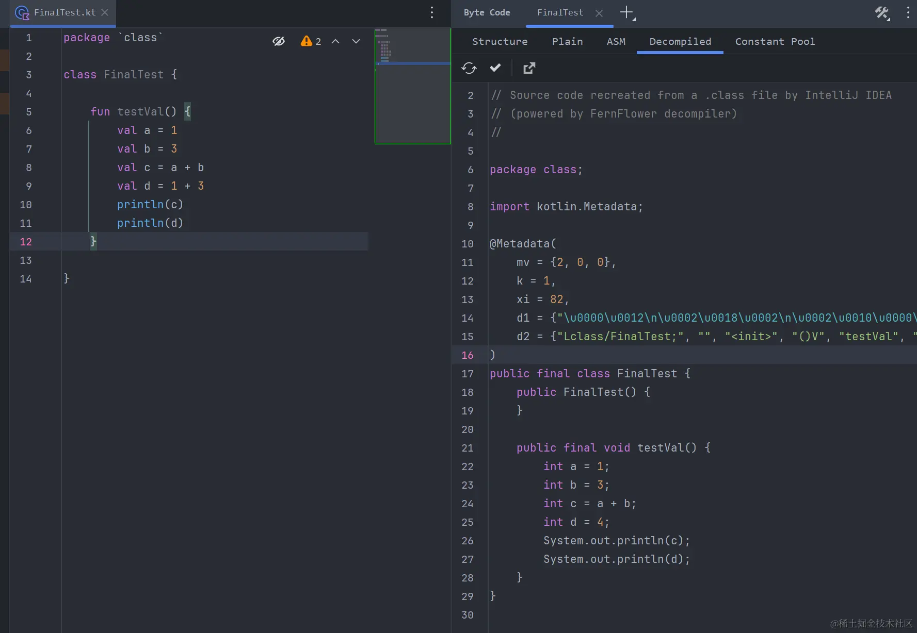The width and height of the screenshot is (917, 633).
Task: Click 'int d = 4;' in decompiled code
Action: (x=576, y=522)
